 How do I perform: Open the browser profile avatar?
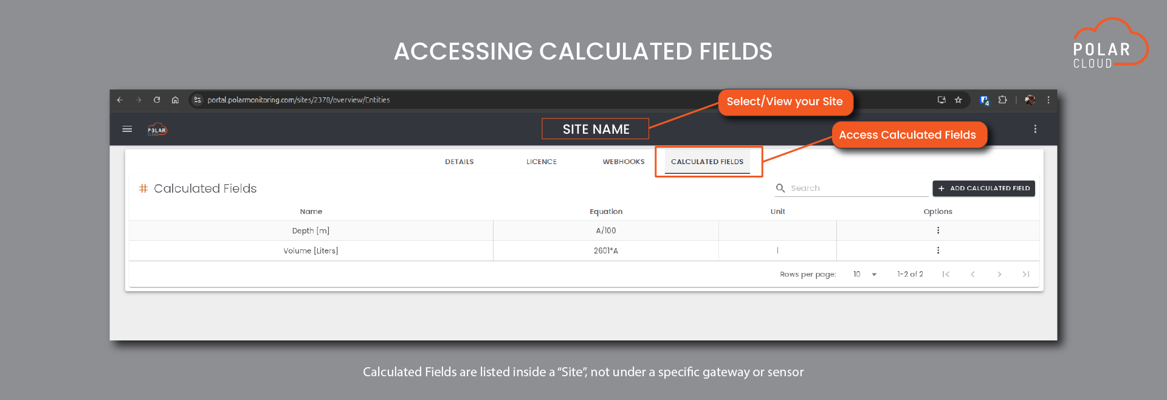[x=1030, y=100]
